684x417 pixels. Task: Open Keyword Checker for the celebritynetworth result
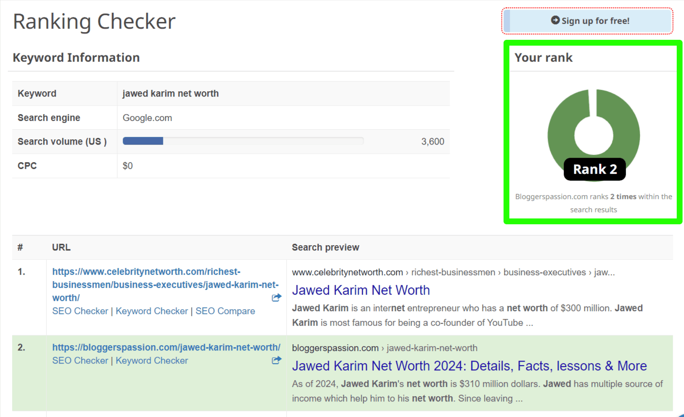pos(152,311)
